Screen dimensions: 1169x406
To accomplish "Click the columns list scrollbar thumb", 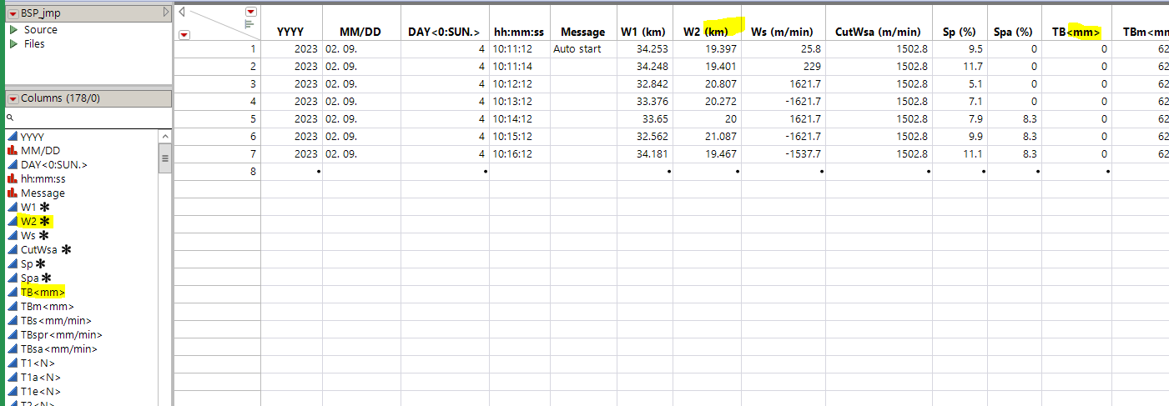I will point(164,158).
